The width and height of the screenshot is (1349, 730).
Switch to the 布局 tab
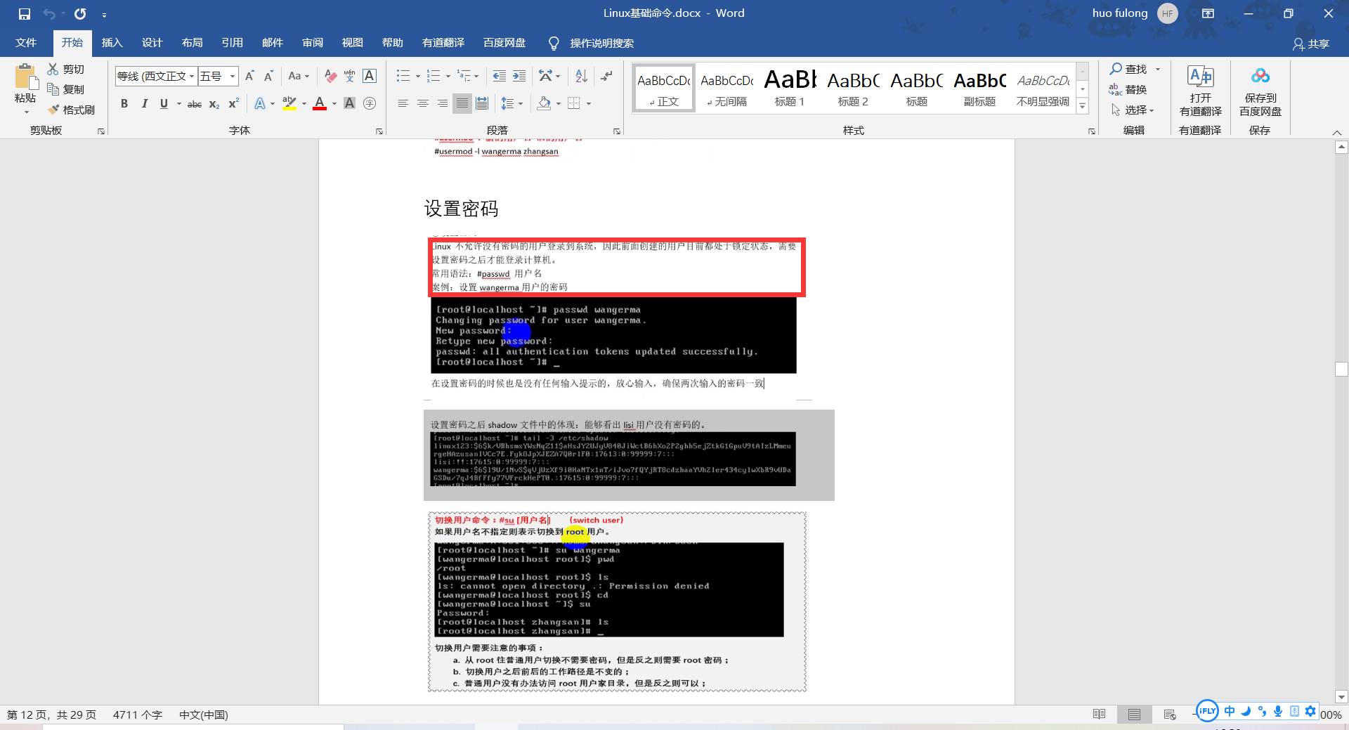(192, 43)
